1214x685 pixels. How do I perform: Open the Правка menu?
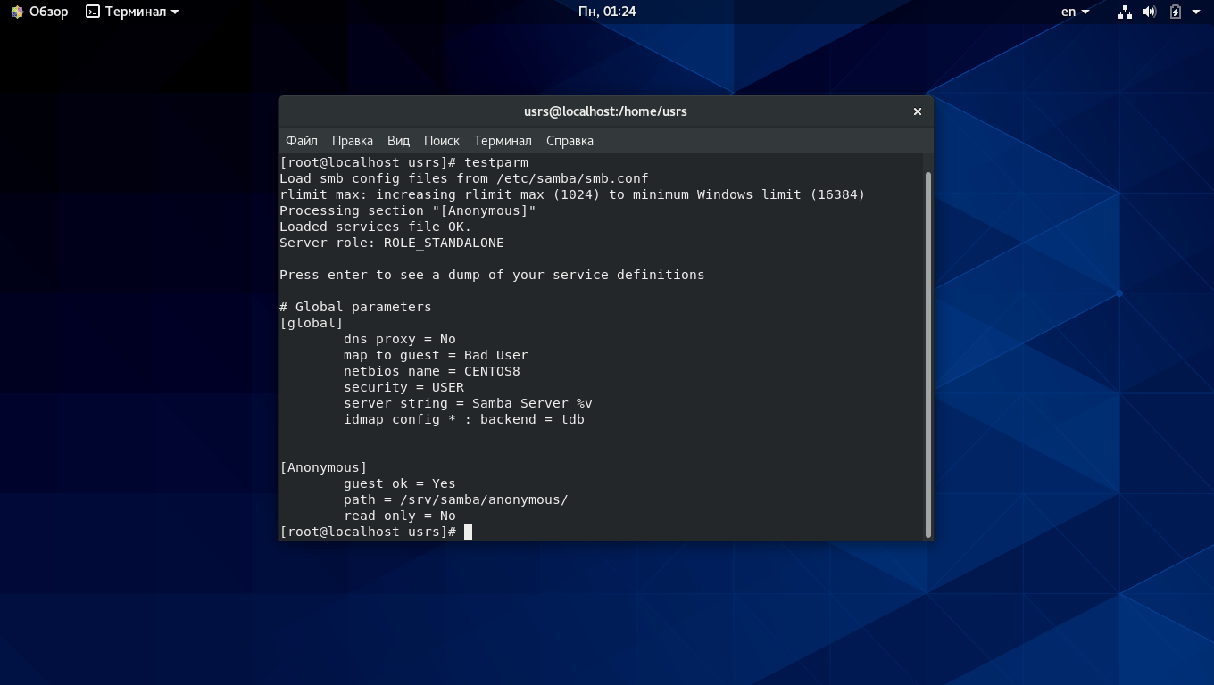352,140
